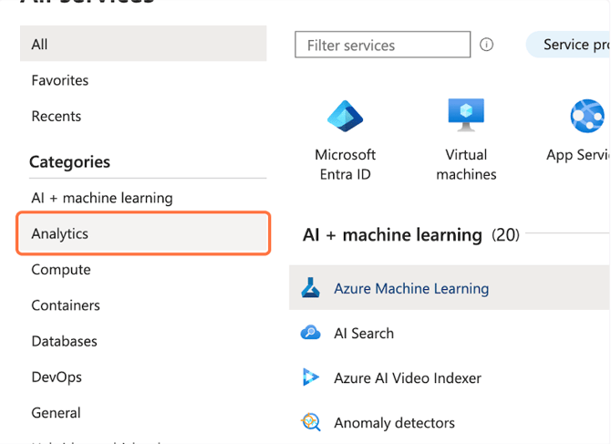Open the Microsoft Entra ID icon
Screen dimensions: 611x444
345,117
